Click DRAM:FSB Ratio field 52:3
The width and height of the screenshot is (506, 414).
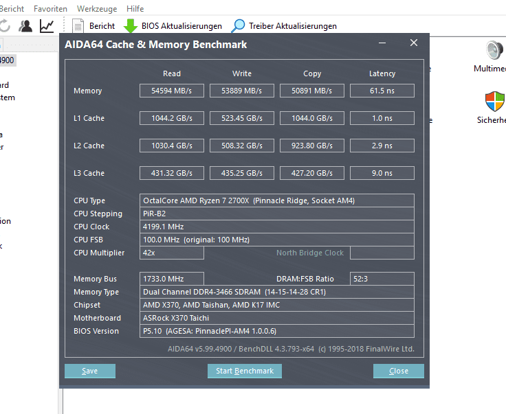coord(382,279)
